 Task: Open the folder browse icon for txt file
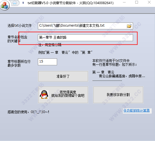pos(129,26)
